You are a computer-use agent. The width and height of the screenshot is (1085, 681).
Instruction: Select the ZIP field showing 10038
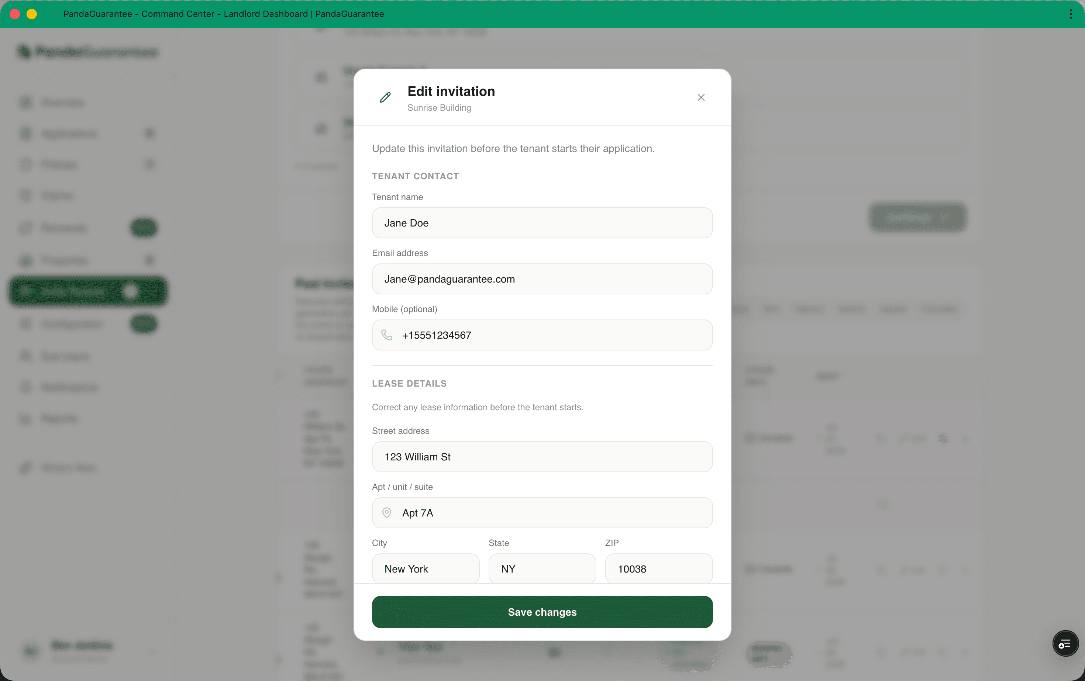(x=659, y=569)
